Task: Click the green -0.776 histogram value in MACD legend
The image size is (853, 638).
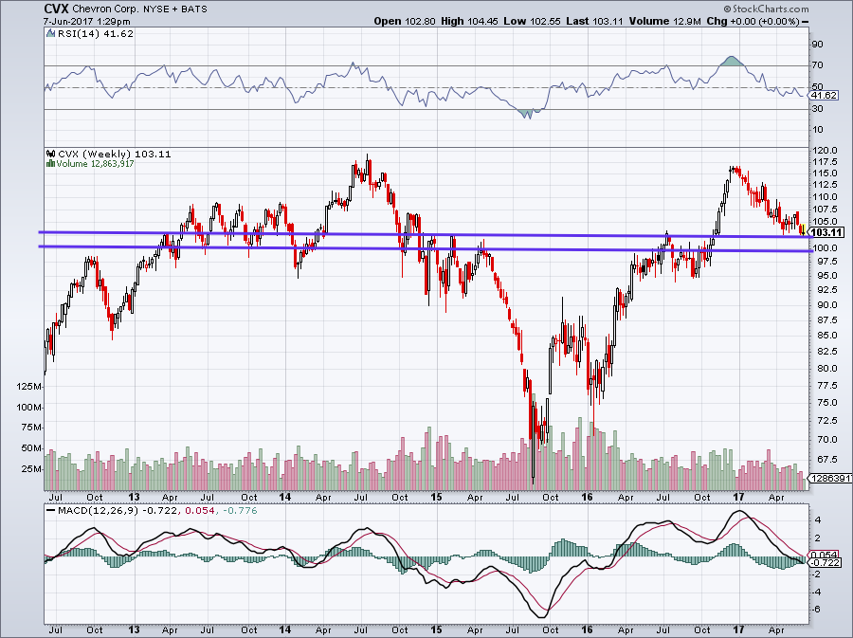Action: (239, 511)
